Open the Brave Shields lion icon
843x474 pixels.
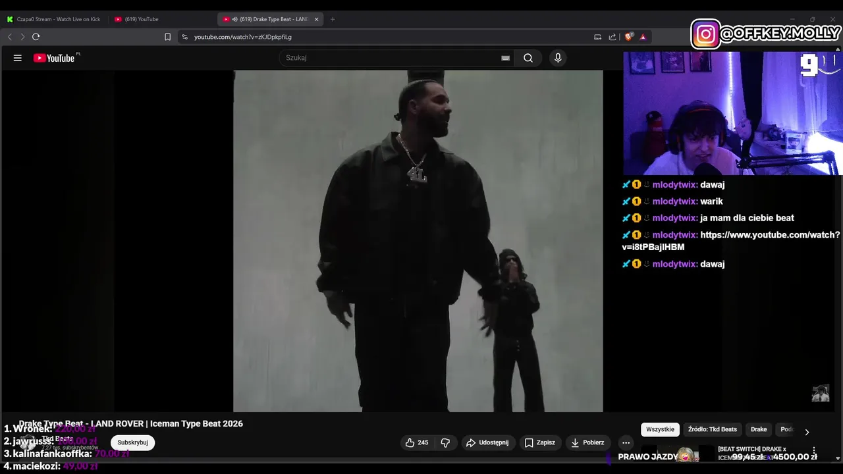(x=629, y=37)
